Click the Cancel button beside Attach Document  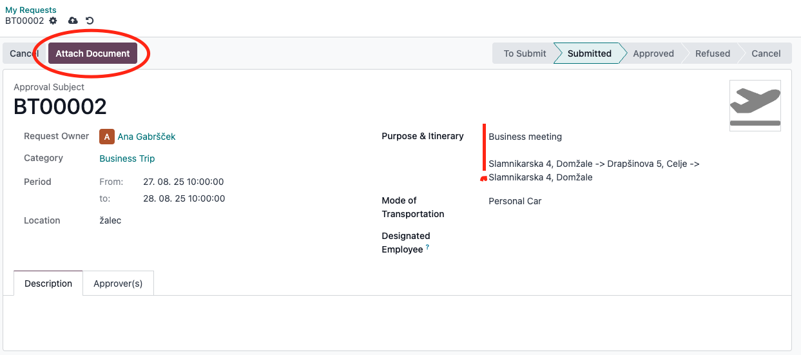(23, 53)
